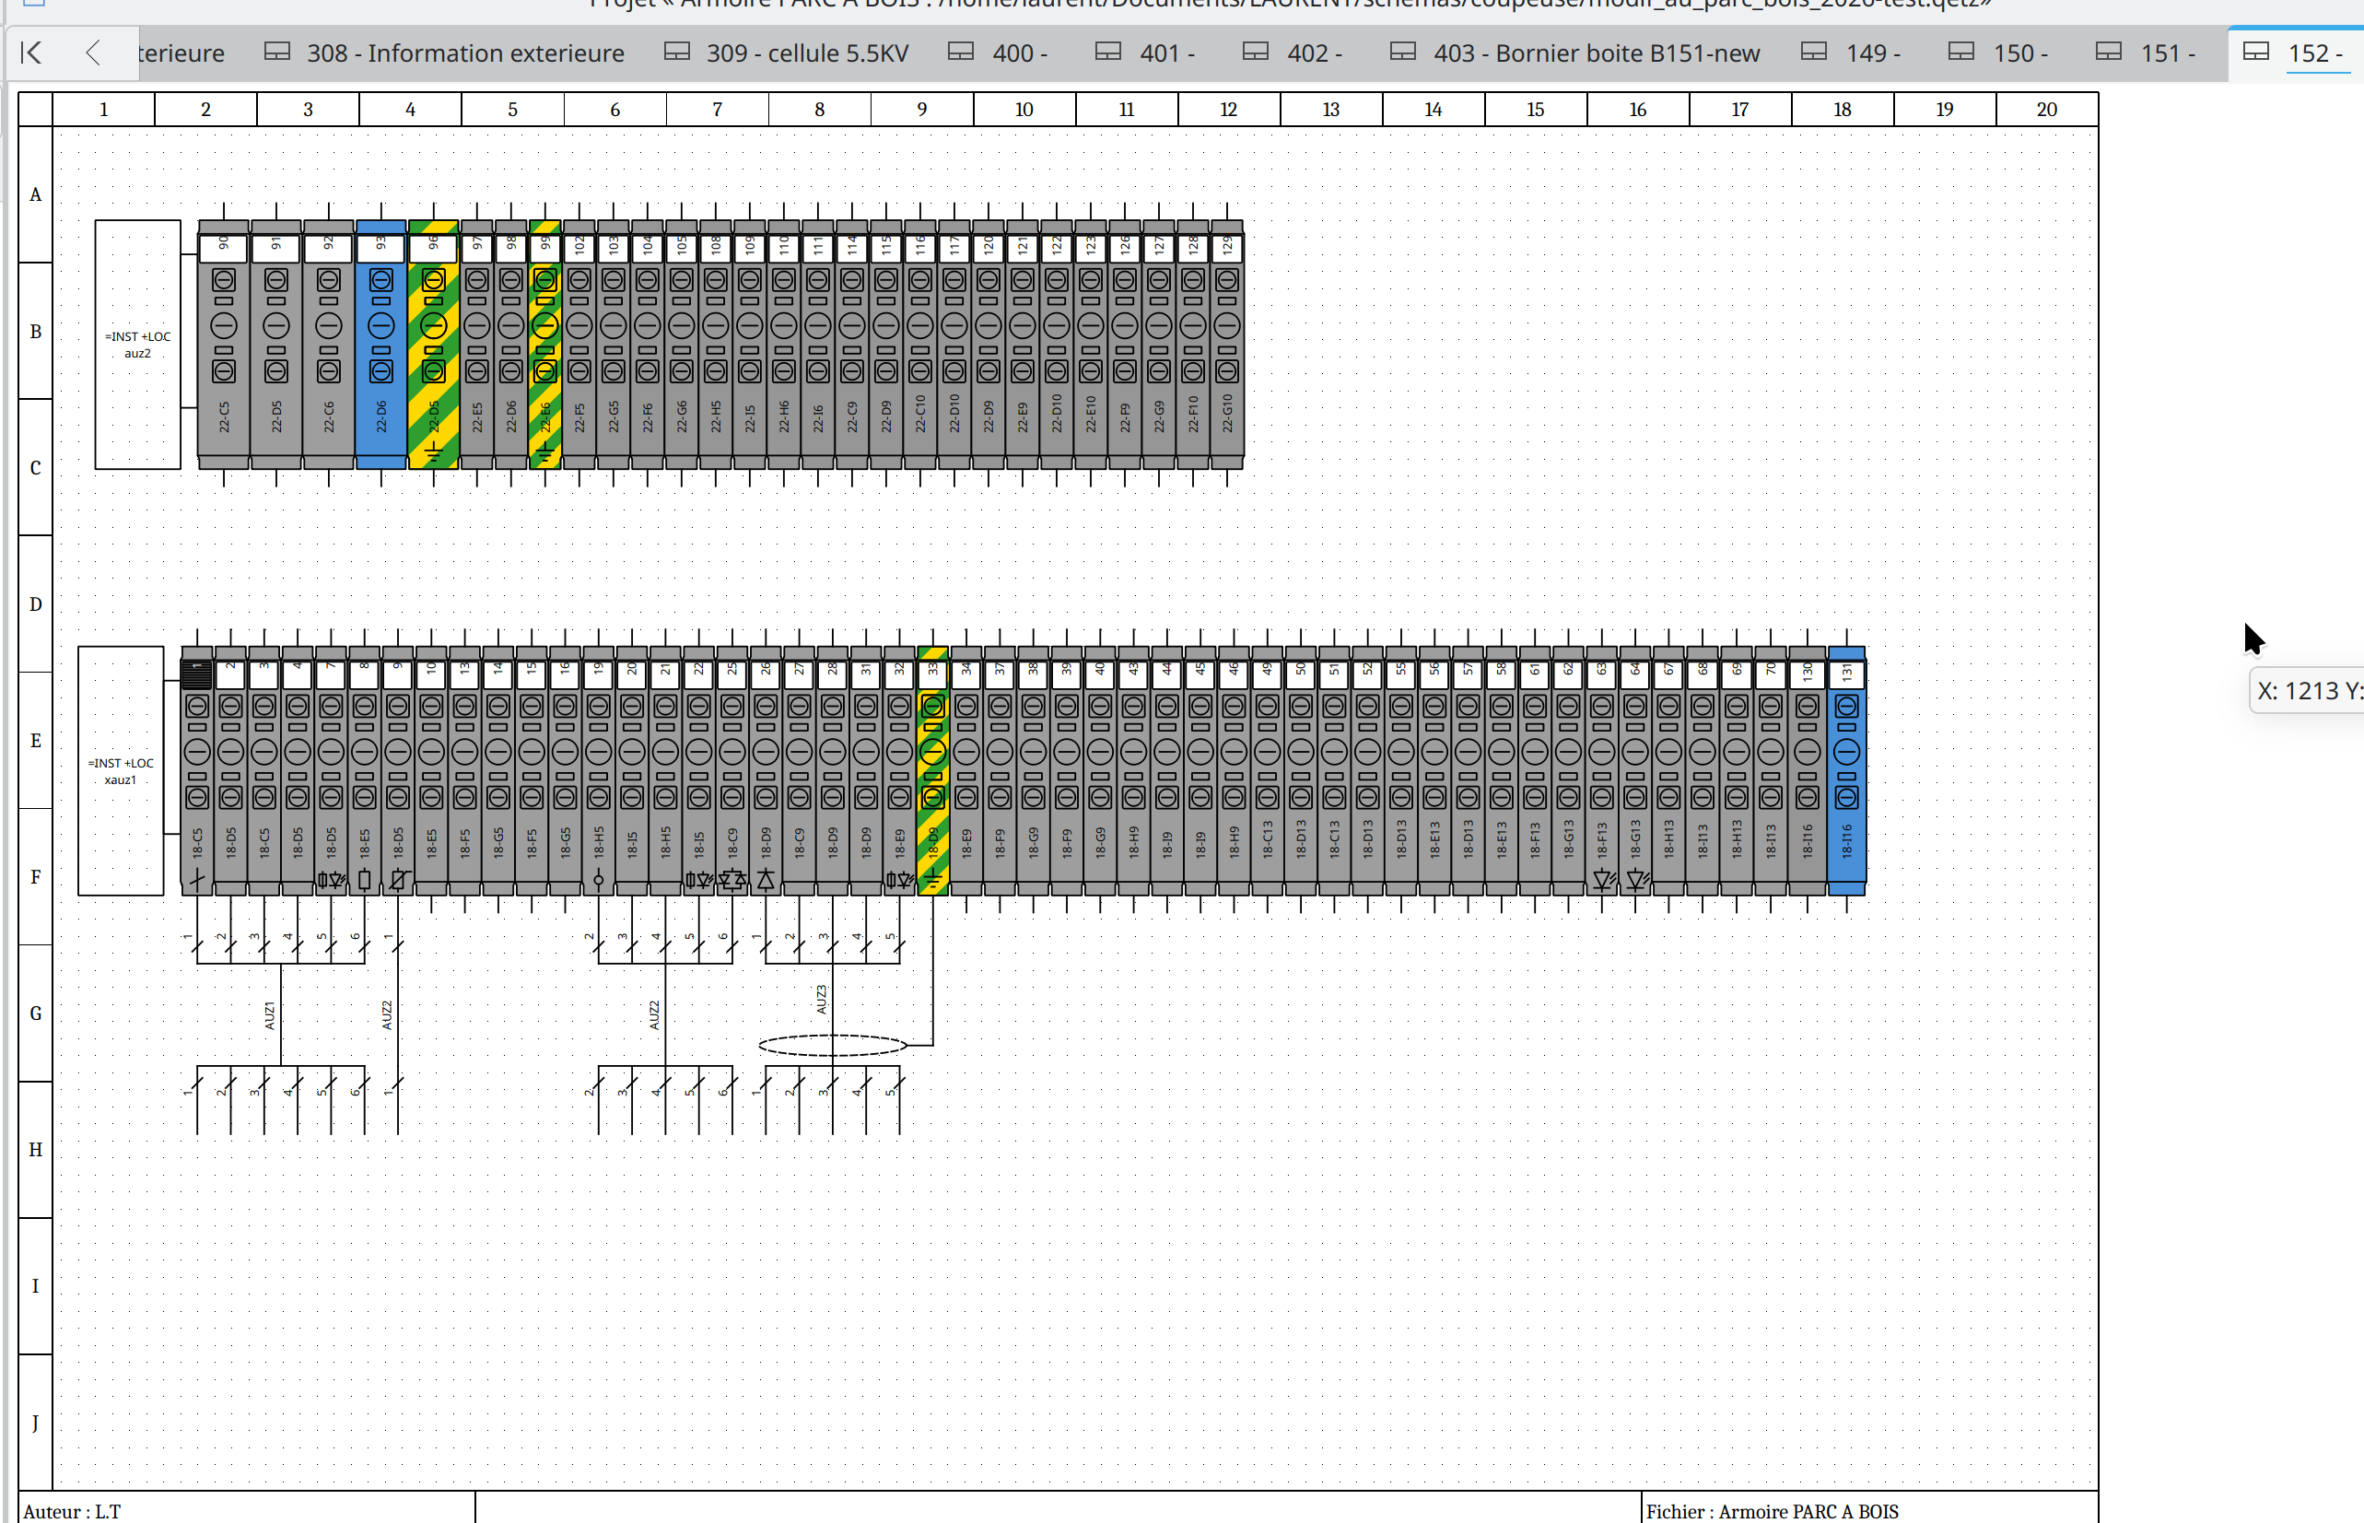Screen dimensions: 2364x1523
Task: Select blue terminal block numbered 131
Action: tap(1846, 770)
